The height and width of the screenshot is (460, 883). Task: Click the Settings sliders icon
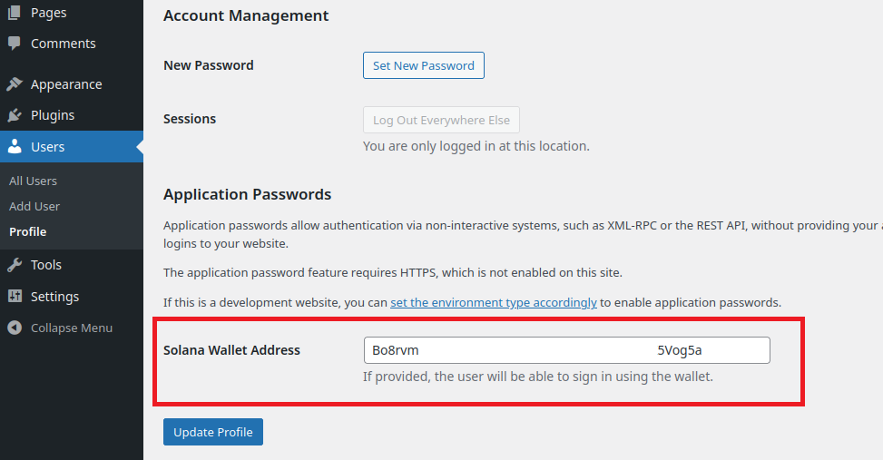coord(15,297)
